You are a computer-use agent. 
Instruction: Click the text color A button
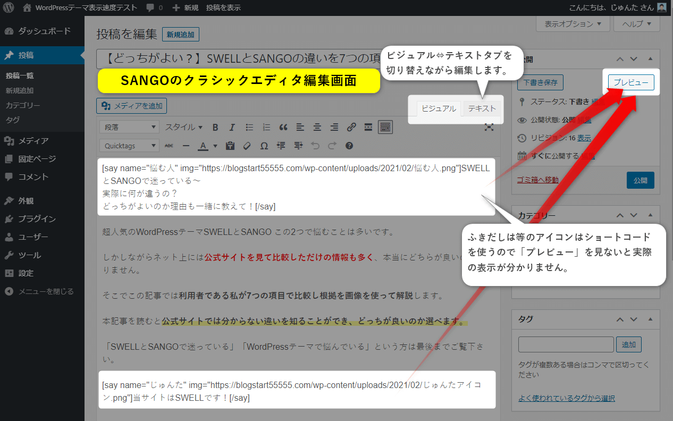point(203,146)
